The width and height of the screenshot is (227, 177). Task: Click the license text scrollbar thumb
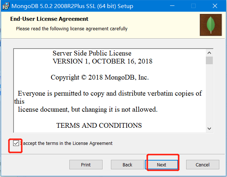coord(209,60)
